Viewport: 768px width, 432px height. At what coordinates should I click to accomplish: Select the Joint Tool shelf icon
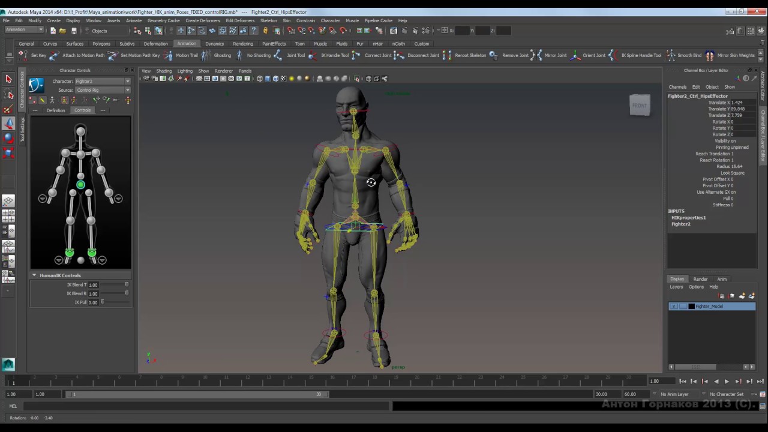(278, 55)
